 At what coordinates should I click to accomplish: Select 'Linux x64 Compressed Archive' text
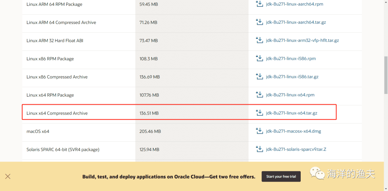pos(57,113)
